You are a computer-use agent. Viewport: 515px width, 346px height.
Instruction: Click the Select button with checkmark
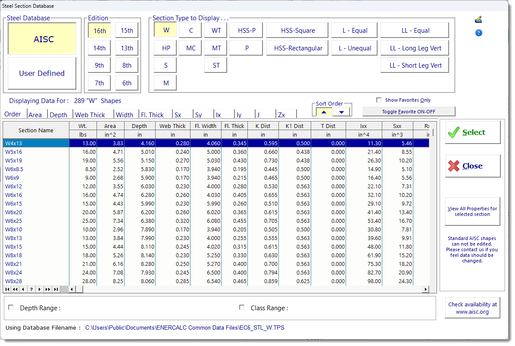(x=473, y=132)
